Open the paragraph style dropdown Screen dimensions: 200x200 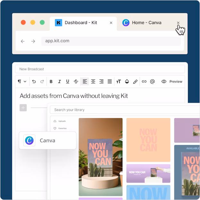(22, 82)
